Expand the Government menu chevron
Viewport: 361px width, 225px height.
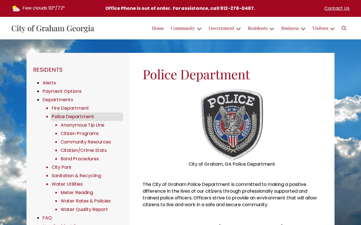(239, 29)
